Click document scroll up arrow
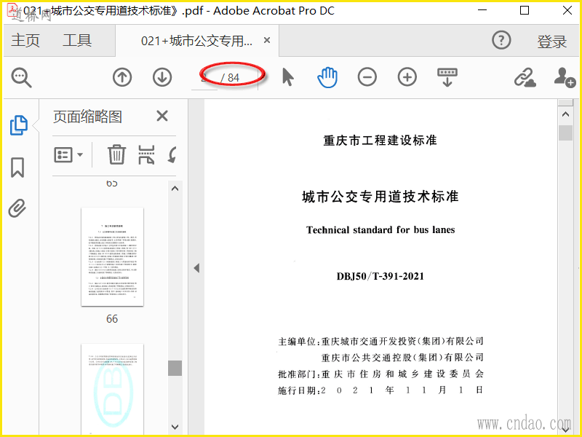This screenshot has width=582, height=437. 565,114
